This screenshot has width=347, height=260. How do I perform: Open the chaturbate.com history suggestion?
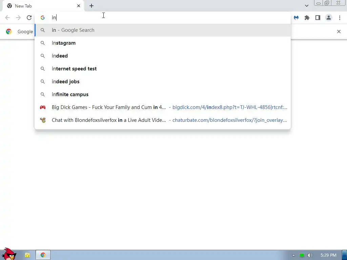tap(163, 120)
